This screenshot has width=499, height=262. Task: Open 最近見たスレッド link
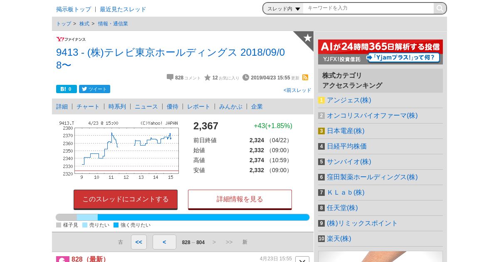click(x=123, y=9)
